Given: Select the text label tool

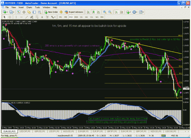Looking at the screenshot, I should point(47,17).
